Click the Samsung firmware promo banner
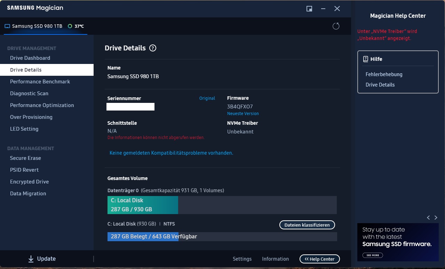The height and width of the screenshot is (269, 445). click(398, 242)
